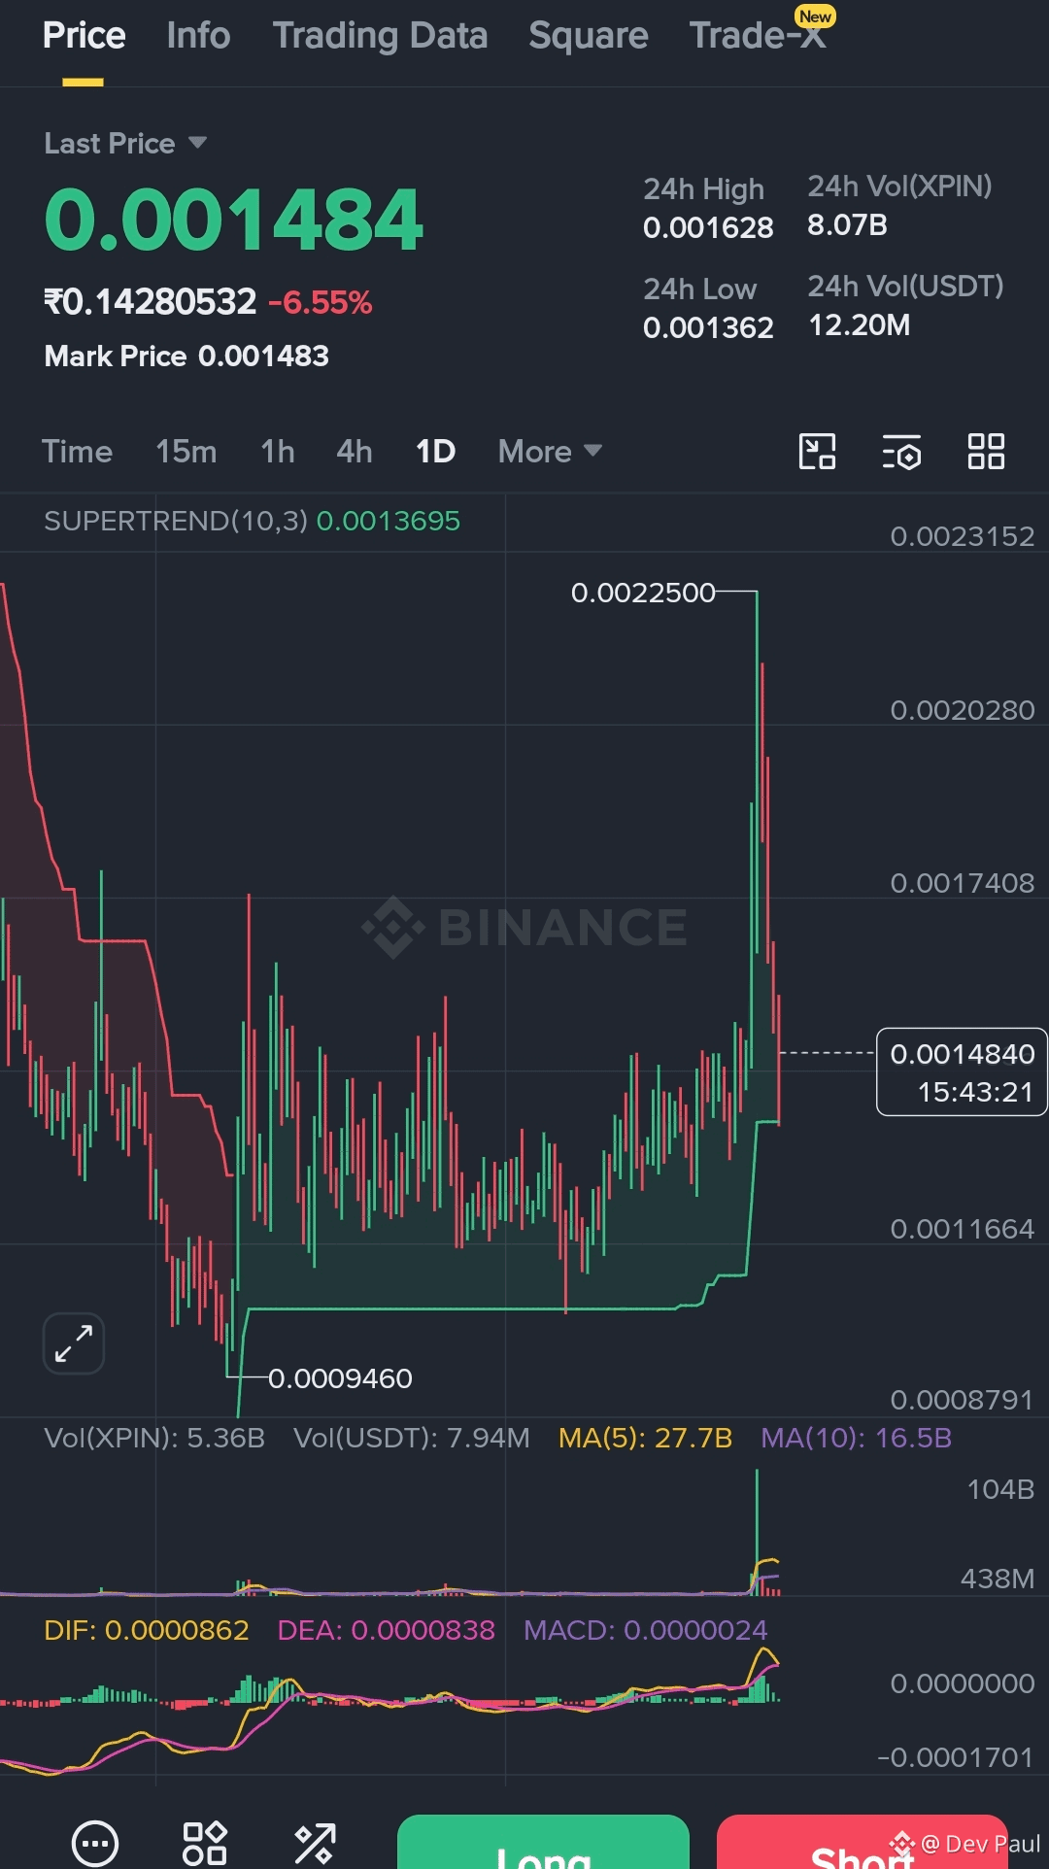Click the 0.0022500 high marker

643,593
